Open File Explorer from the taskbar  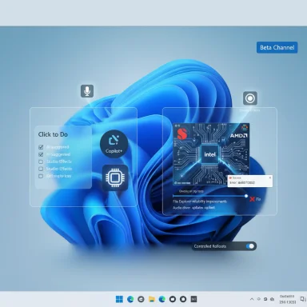click(x=152, y=299)
